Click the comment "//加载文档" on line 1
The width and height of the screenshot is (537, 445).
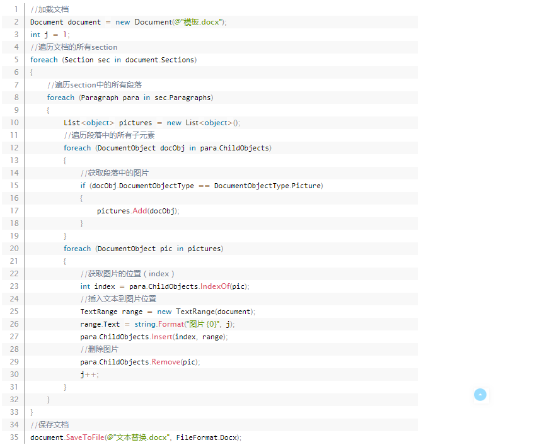tap(50, 9)
